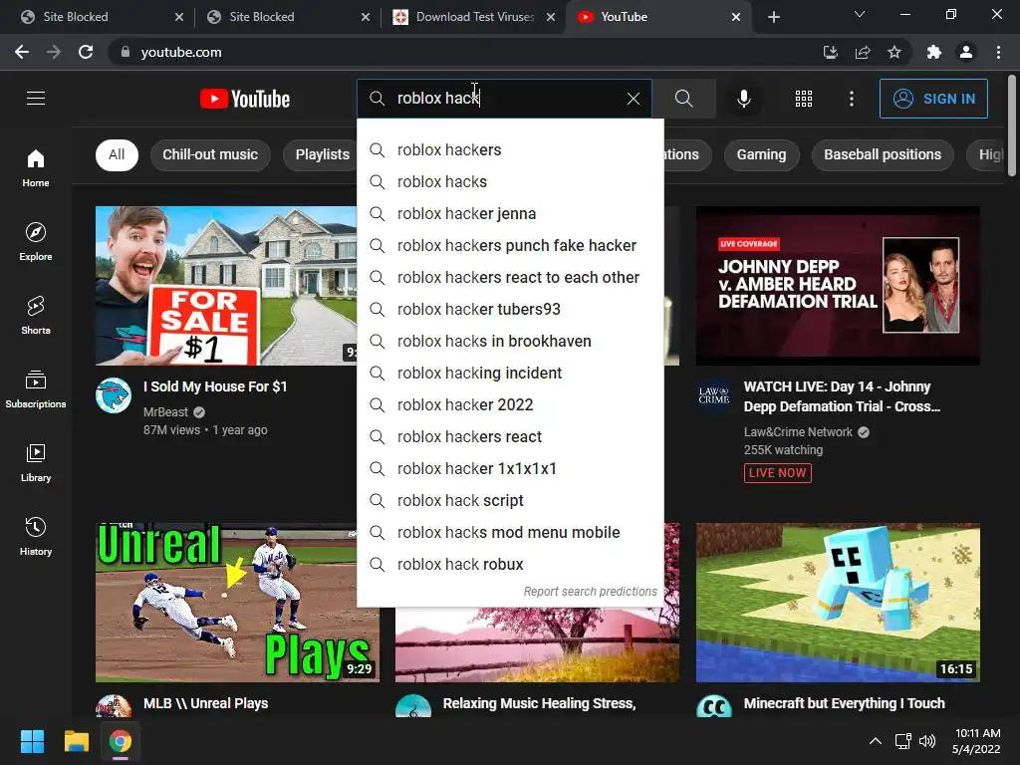Start voice search with the microphone icon
The image size is (1020, 765).
pyautogui.click(x=743, y=99)
